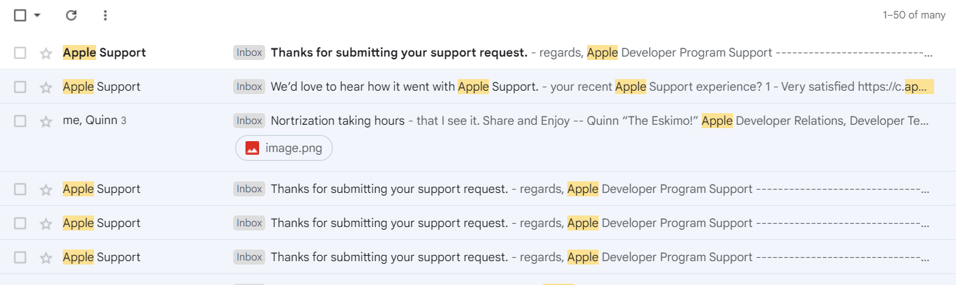956x285 pixels.
Task: Star the 'We'd love to hear' email
Action: (46, 87)
